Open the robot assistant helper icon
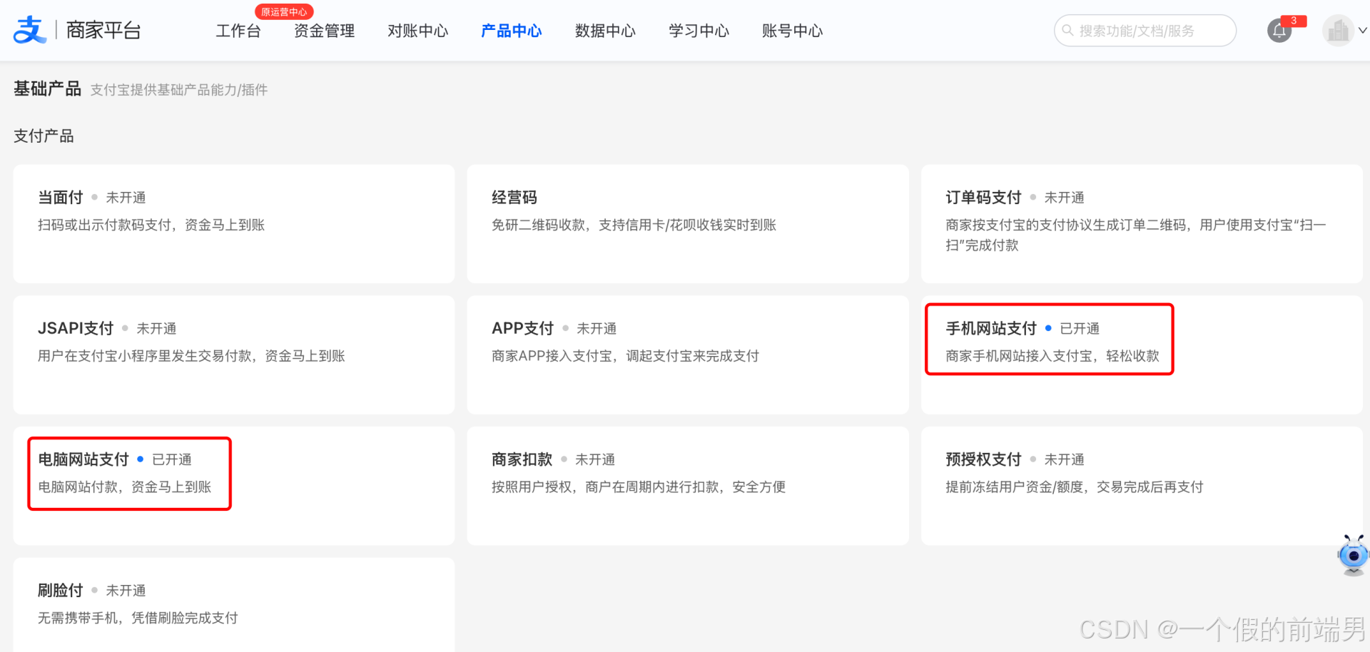The image size is (1370, 652). pos(1353,555)
